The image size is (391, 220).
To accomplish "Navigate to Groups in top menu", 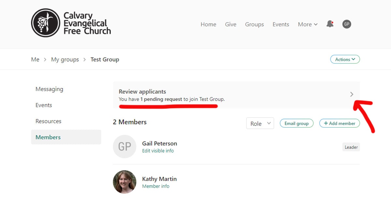I will click(x=254, y=24).
